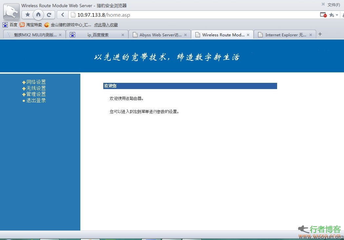The image size is (344, 240).
Task: Add page to favorites with star-plus icon
Action: click(x=332, y=15)
